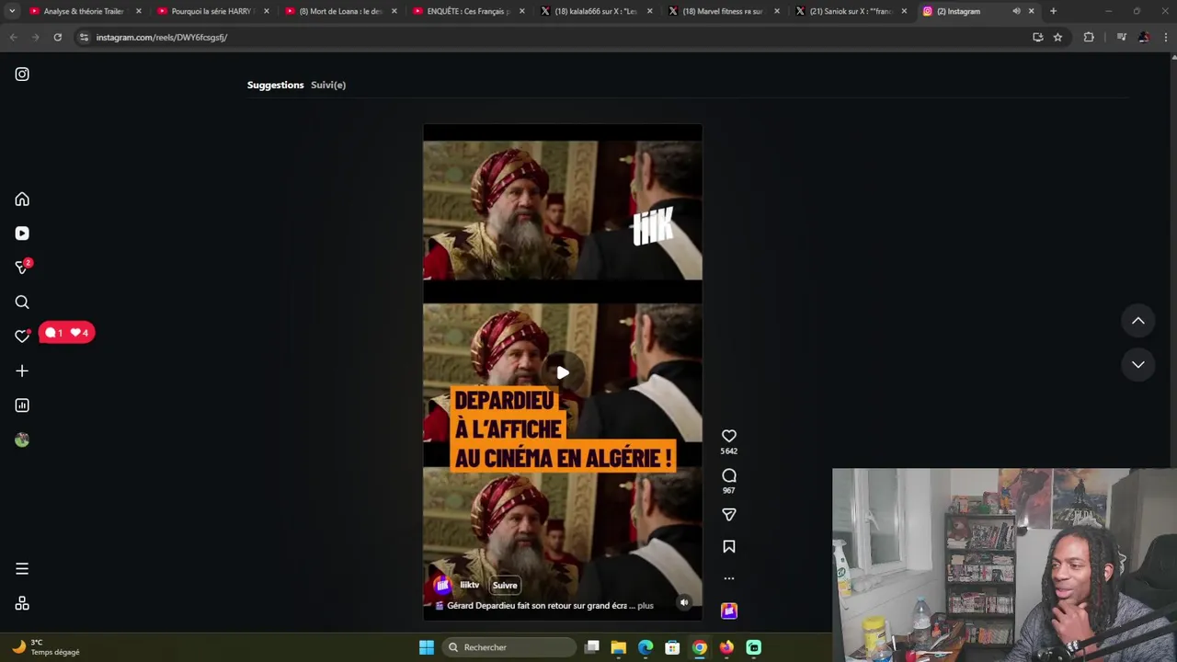Create a new post with plus icon

(22, 371)
